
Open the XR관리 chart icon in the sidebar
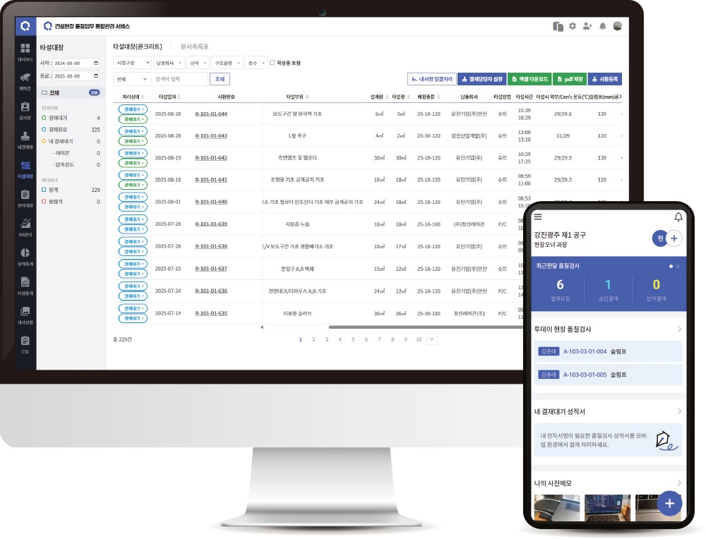point(25,224)
